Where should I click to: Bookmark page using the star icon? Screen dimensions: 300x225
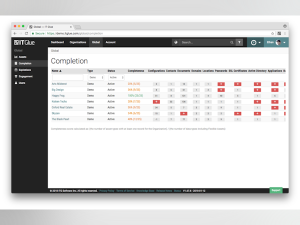point(272,33)
